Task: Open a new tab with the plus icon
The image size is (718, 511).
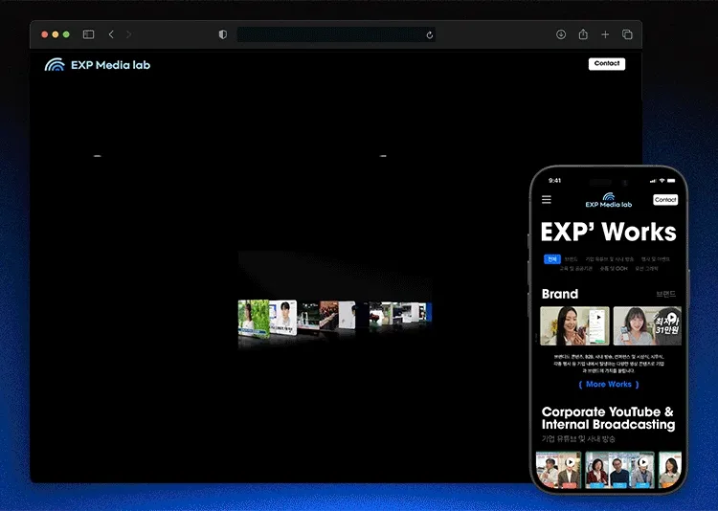Action: pos(605,34)
